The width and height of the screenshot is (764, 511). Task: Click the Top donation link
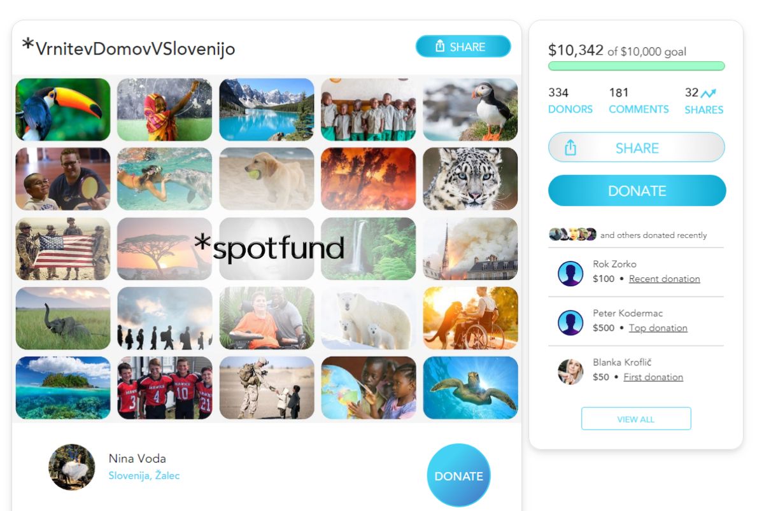tap(658, 328)
